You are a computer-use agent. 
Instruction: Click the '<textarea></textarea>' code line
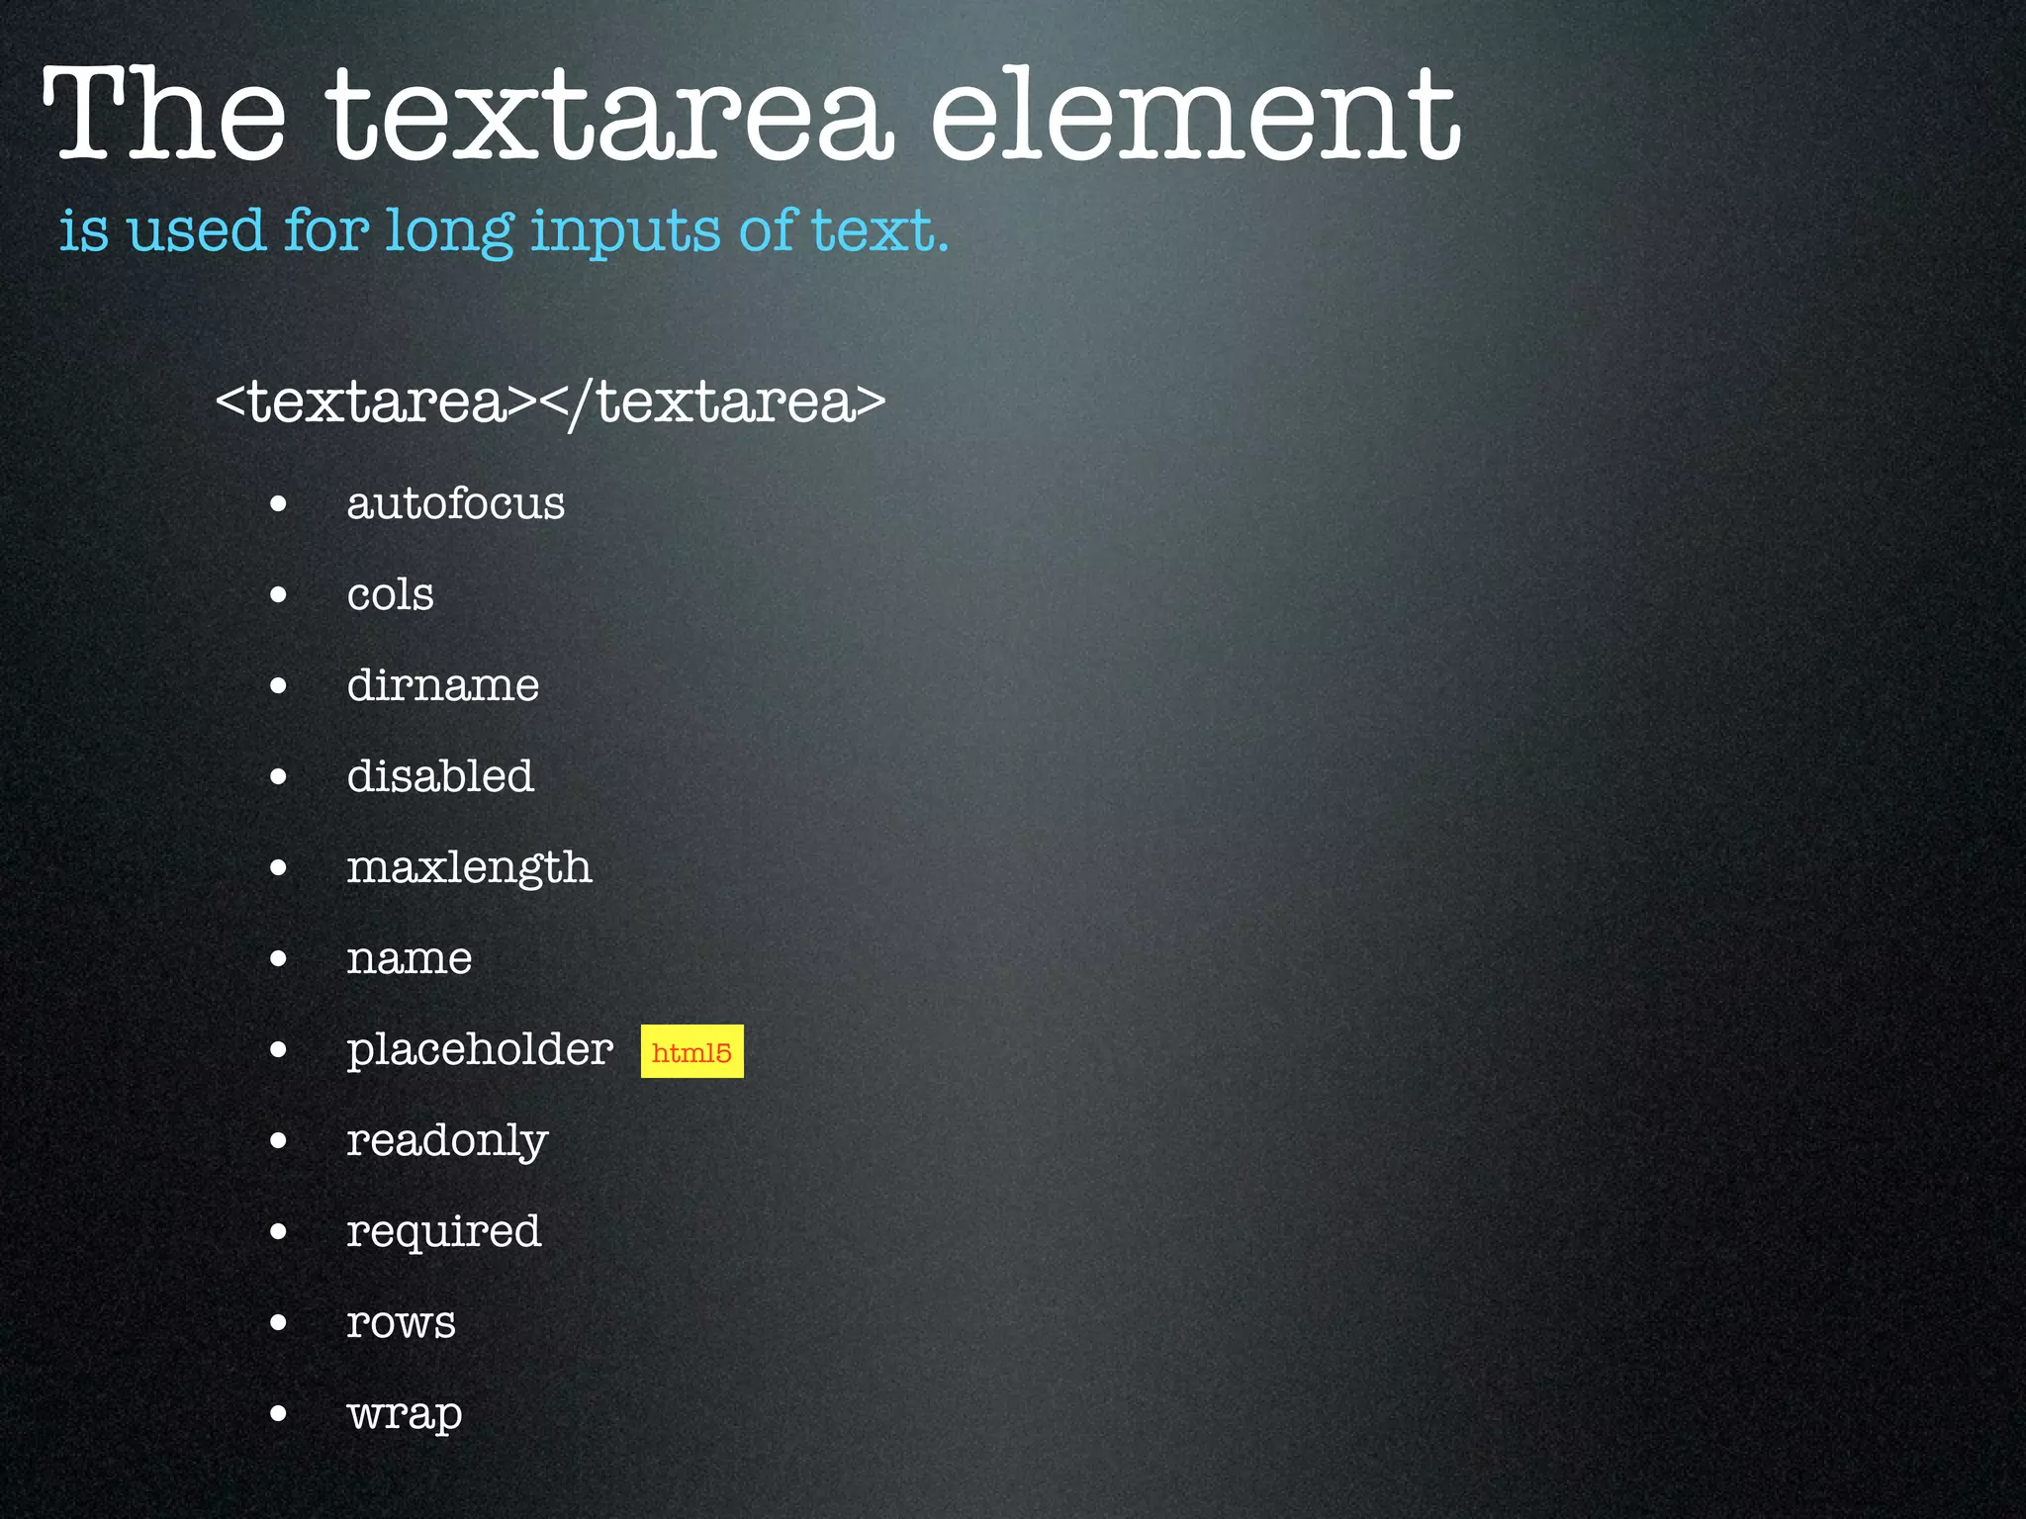pos(551,402)
